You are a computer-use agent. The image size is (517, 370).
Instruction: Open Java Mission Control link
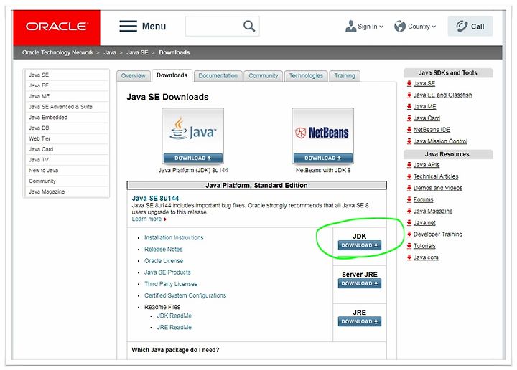(440, 141)
